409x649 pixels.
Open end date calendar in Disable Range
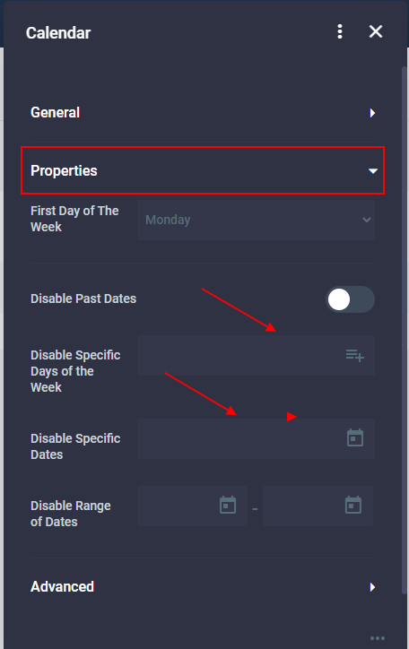pos(353,505)
